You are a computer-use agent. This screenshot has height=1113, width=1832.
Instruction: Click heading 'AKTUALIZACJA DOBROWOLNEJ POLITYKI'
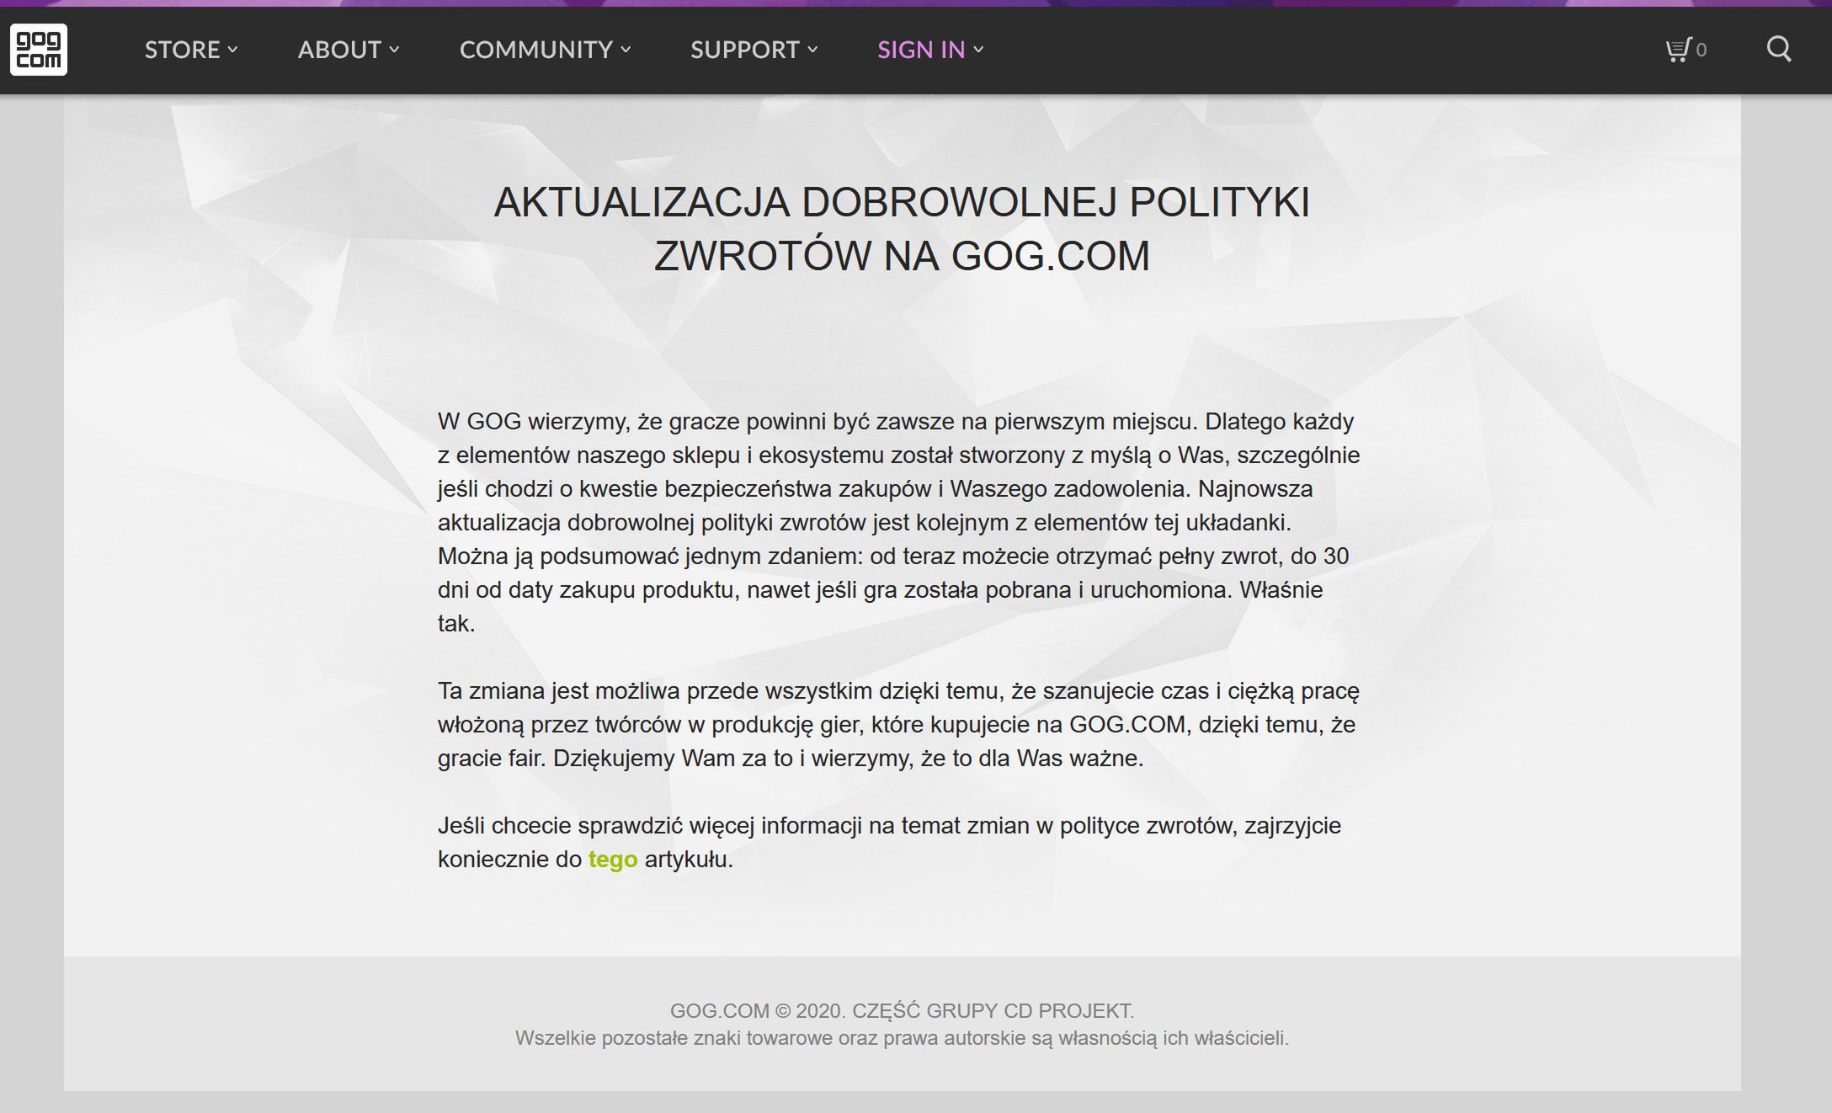pos(902,203)
